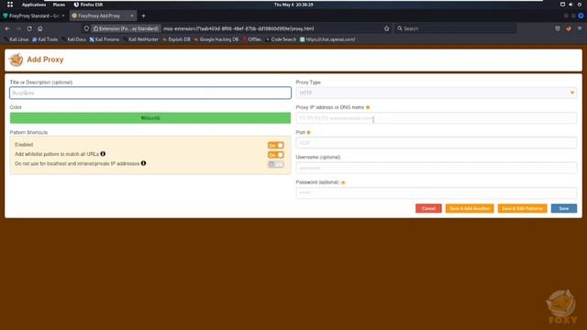This screenshot has width=587, height=330.
Task: Focus the Password input field
Action: 437,192
